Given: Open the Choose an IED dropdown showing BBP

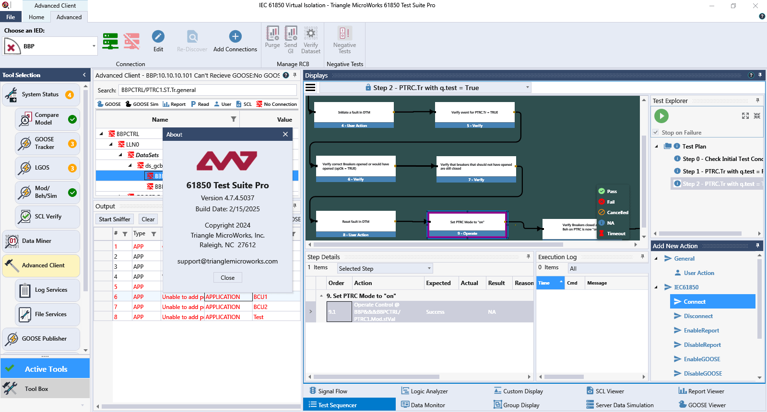Looking at the screenshot, I should [x=50, y=46].
